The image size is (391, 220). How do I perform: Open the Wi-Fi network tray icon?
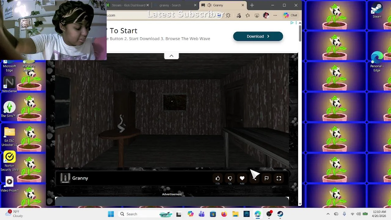(353, 214)
